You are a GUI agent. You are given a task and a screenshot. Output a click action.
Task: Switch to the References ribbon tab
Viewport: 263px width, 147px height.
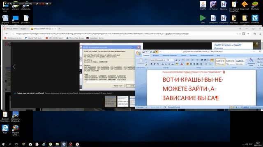point(183,56)
